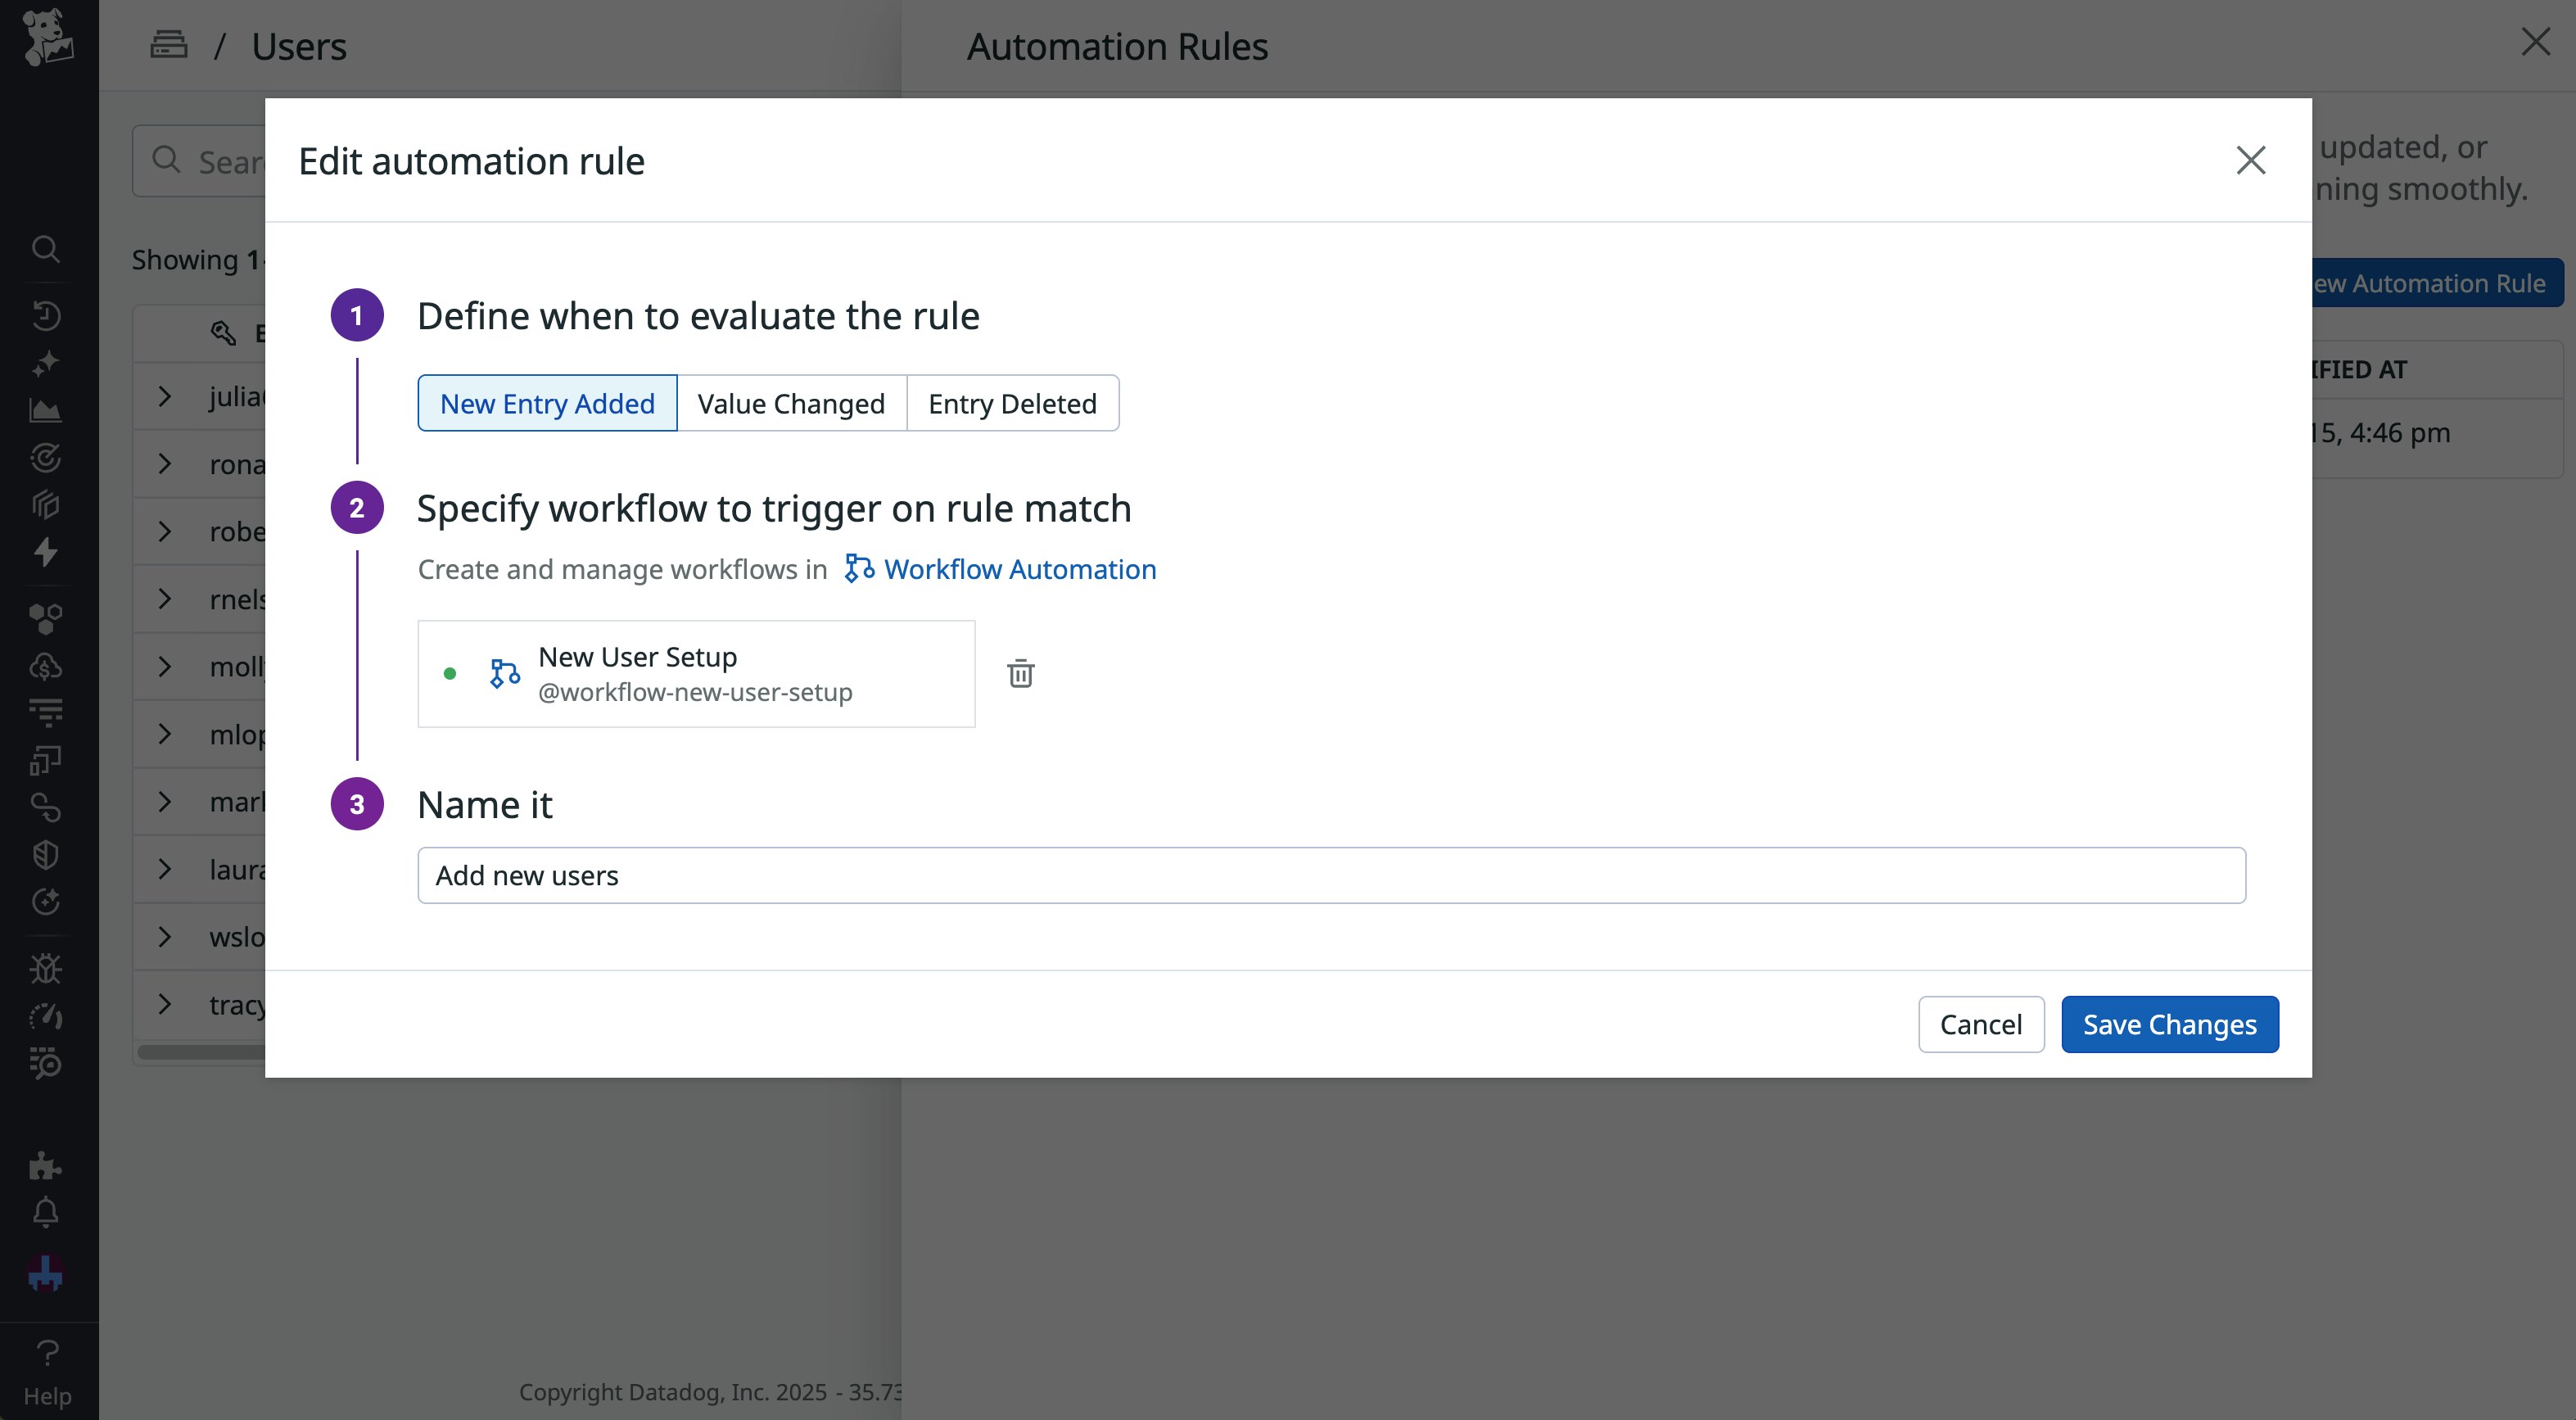Click the Help question mark icon

click(x=47, y=1353)
